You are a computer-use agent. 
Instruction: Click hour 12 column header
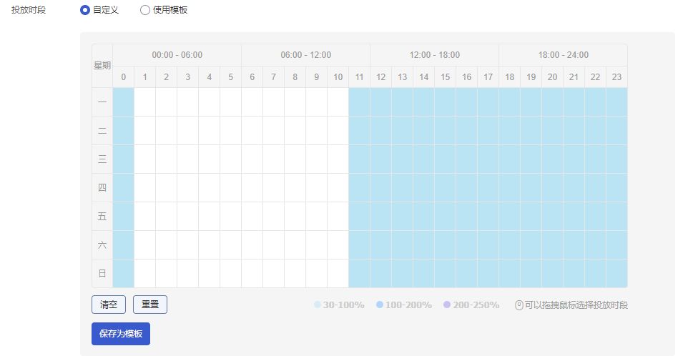pyautogui.click(x=380, y=77)
